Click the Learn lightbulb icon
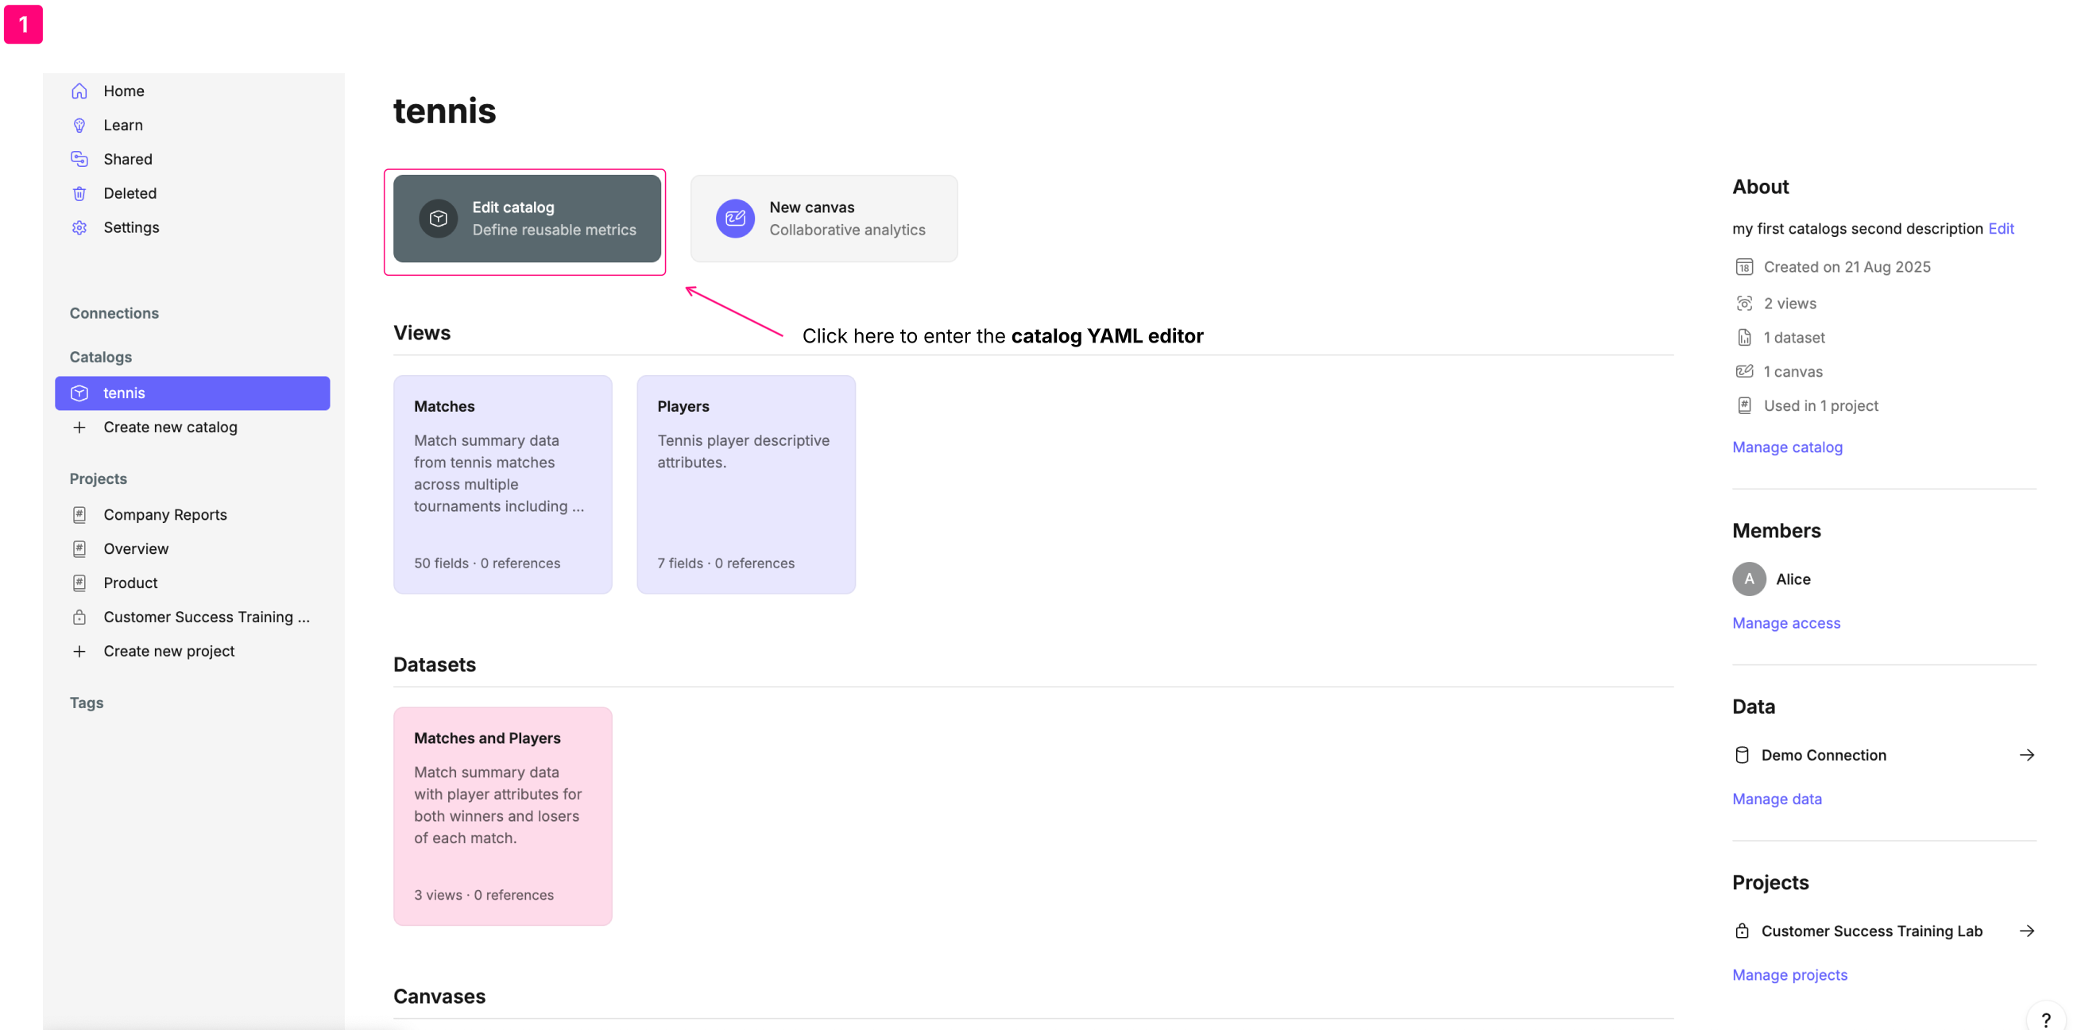2085x1030 pixels. tap(79, 125)
